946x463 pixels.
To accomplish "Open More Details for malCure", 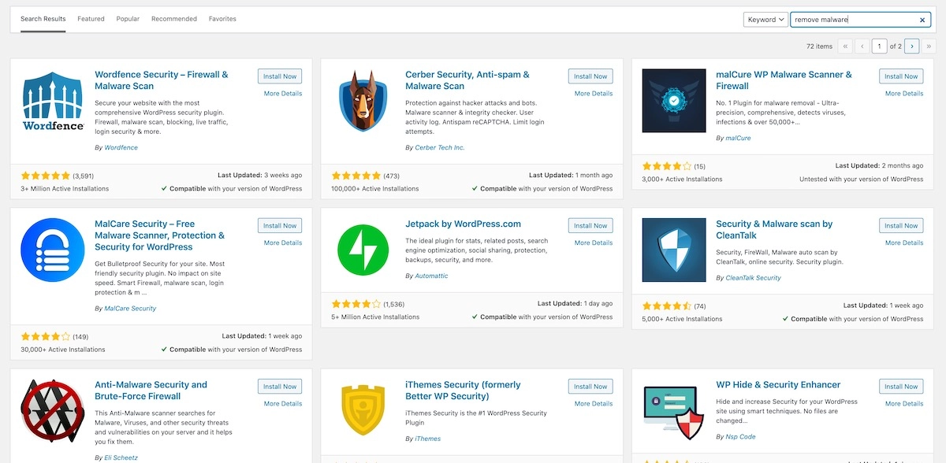I will pyautogui.click(x=904, y=94).
